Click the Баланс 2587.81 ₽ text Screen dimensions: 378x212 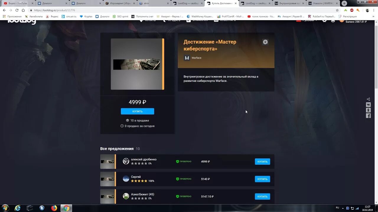[x=356, y=22]
